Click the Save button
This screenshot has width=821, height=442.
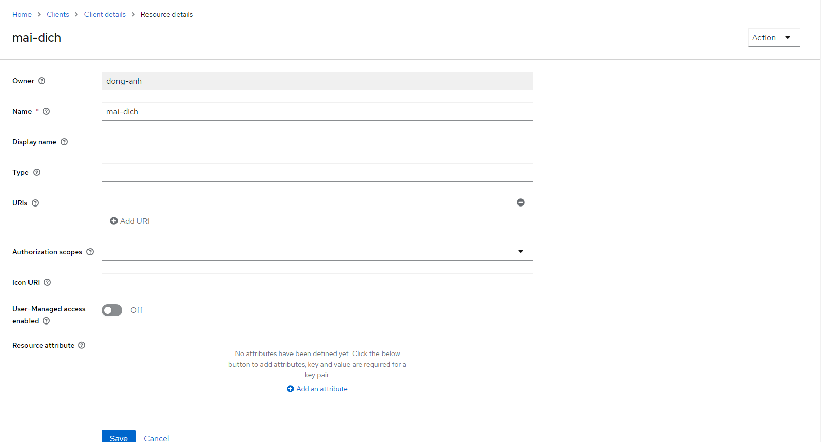119,437
